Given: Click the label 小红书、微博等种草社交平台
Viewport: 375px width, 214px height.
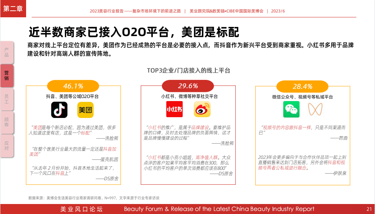Looking at the screenshot, I should click(x=189, y=96).
